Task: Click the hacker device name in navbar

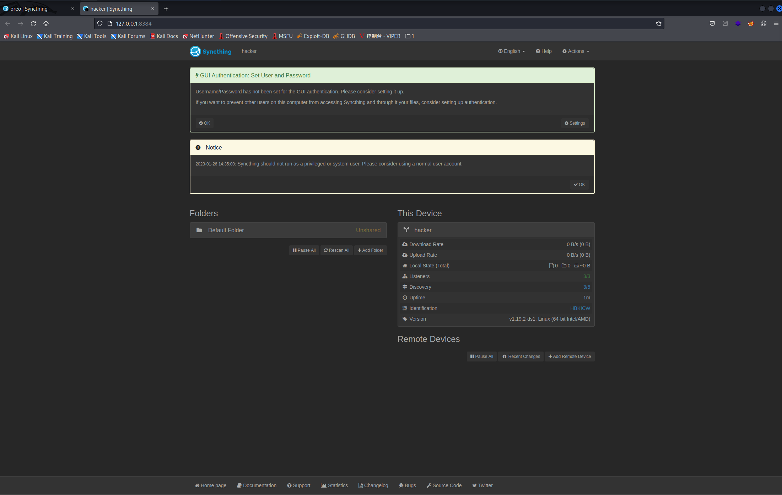Action: pyautogui.click(x=249, y=51)
